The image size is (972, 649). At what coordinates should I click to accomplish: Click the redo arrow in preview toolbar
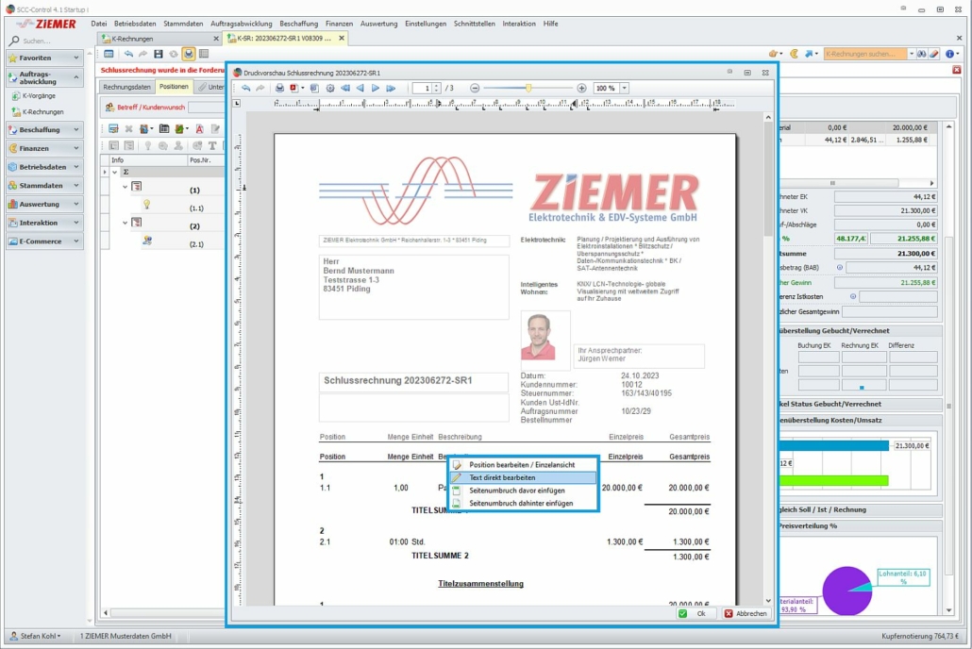click(260, 88)
